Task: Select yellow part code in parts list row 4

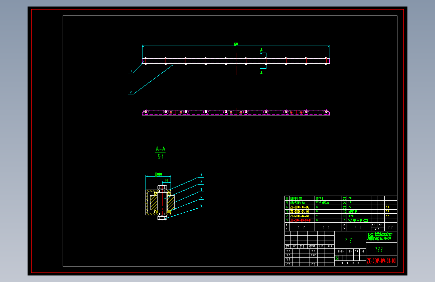Action: 300,207
